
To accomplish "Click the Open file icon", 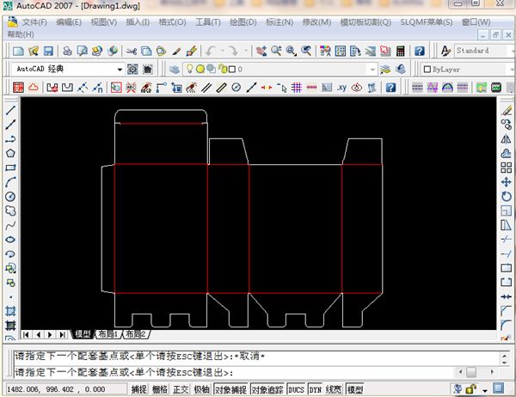I will click(x=34, y=52).
